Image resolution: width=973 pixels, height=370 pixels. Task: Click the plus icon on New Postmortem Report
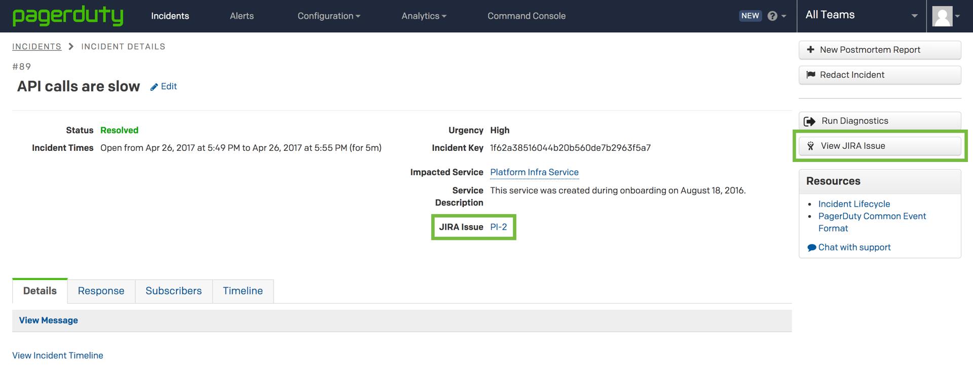pos(810,50)
